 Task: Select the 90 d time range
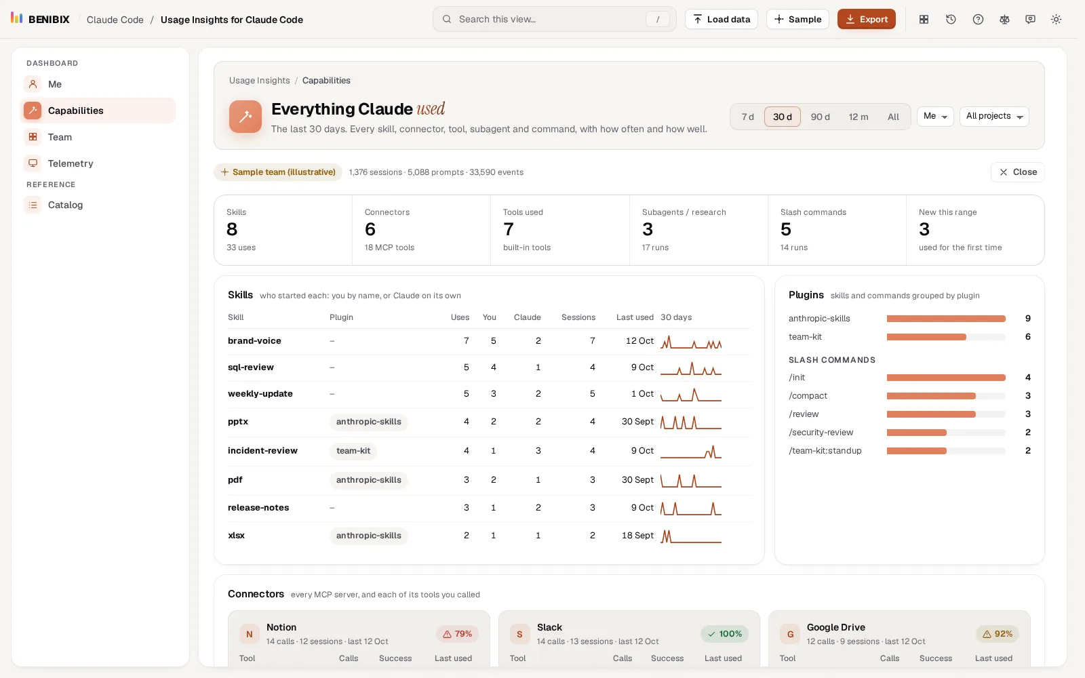[821, 117]
